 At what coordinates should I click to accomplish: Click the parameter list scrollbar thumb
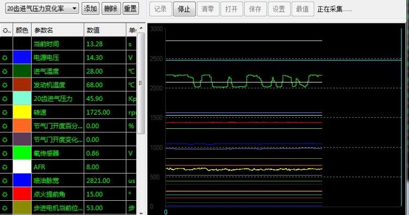[141, 83]
